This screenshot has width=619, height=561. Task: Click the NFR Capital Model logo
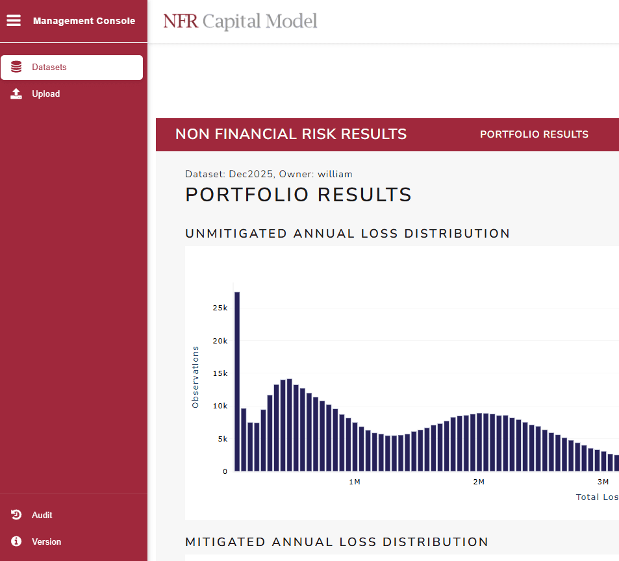pyautogui.click(x=240, y=21)
